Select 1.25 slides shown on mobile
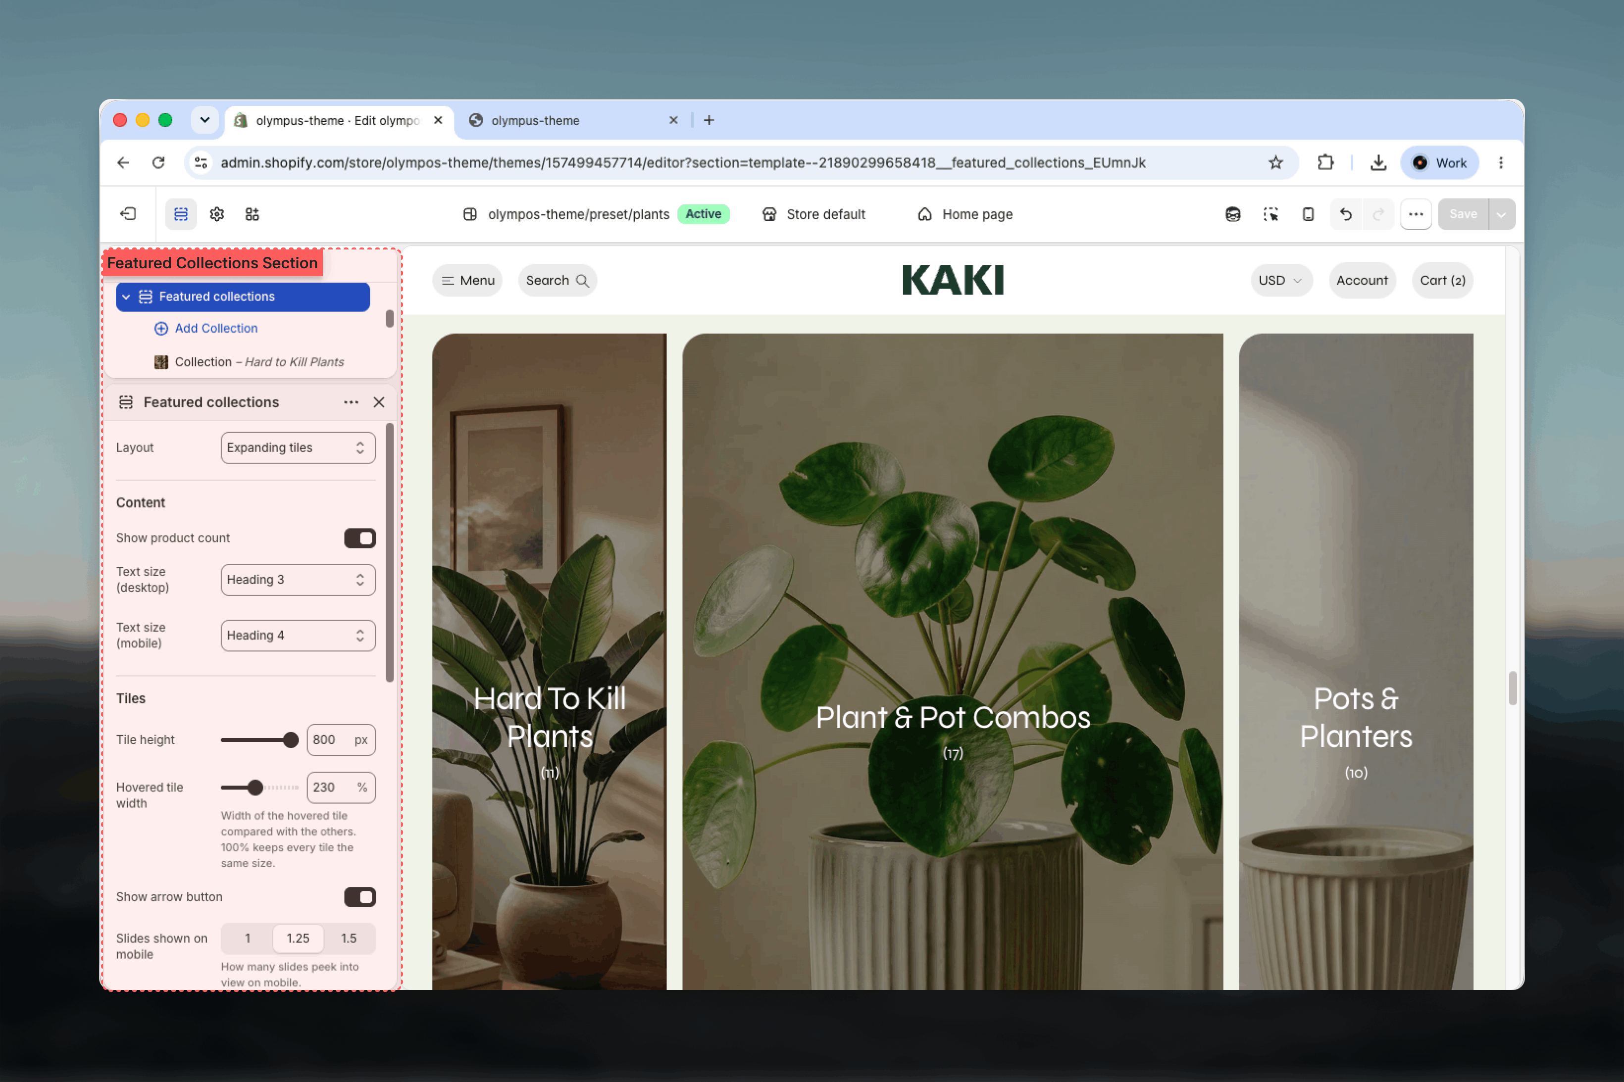Image resolution: width=1624 pixels, height=1082 pixels. point(298,938)
